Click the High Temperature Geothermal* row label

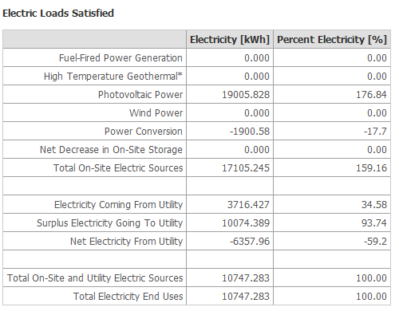[x=113, y=76]
